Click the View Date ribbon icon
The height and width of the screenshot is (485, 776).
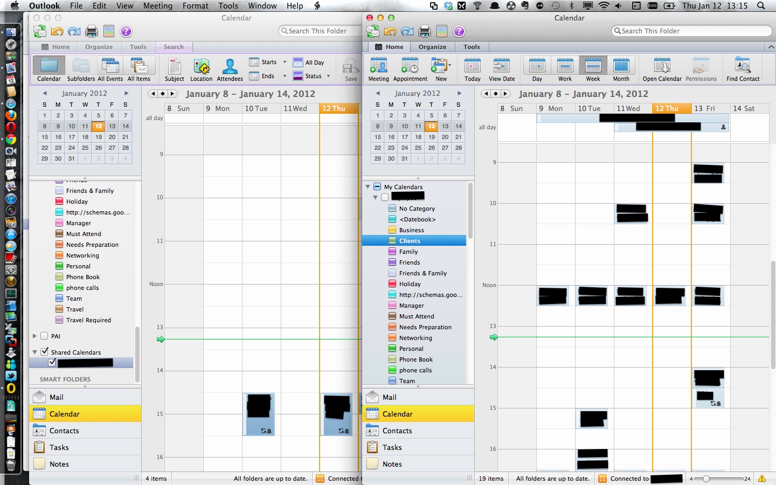tap(502, 70)
